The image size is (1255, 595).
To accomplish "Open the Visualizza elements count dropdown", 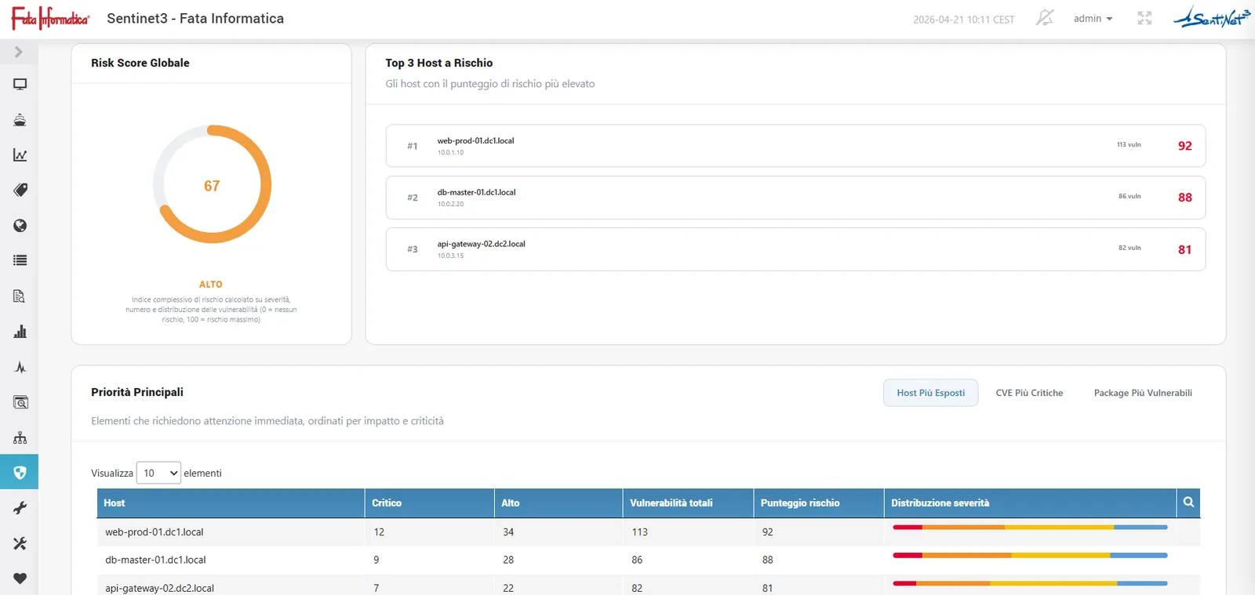I will [158, 473].
